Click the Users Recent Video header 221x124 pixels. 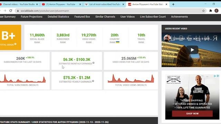pos(176,29)
